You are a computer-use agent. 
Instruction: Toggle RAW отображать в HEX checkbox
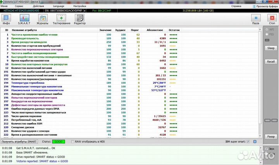pyautogui.click(x=72, y=142)
